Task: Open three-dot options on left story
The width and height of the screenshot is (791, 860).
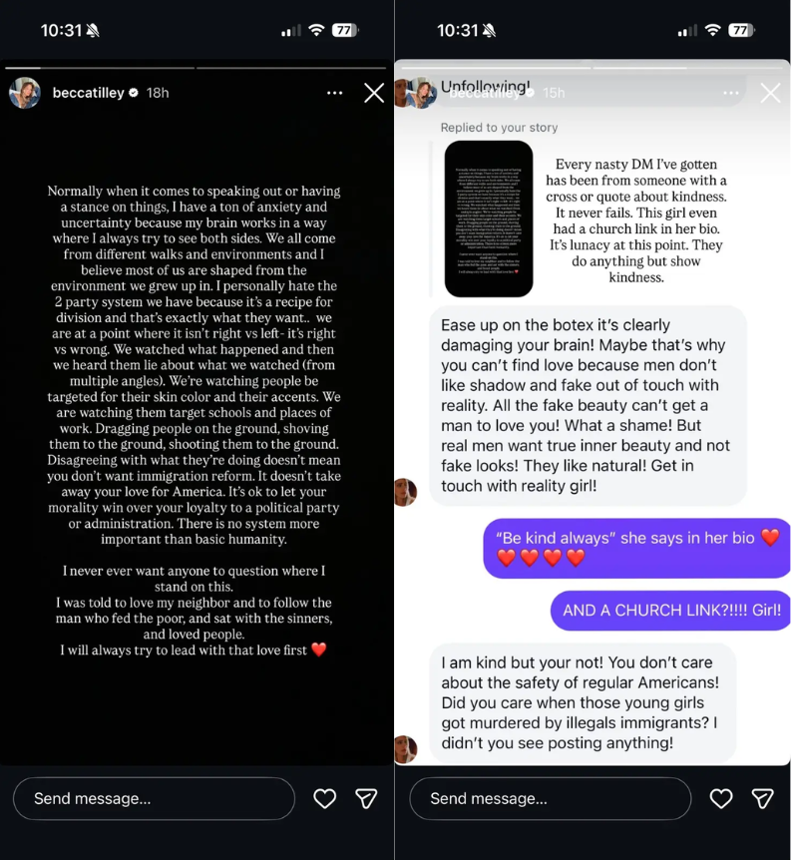Action: [334, 93]
